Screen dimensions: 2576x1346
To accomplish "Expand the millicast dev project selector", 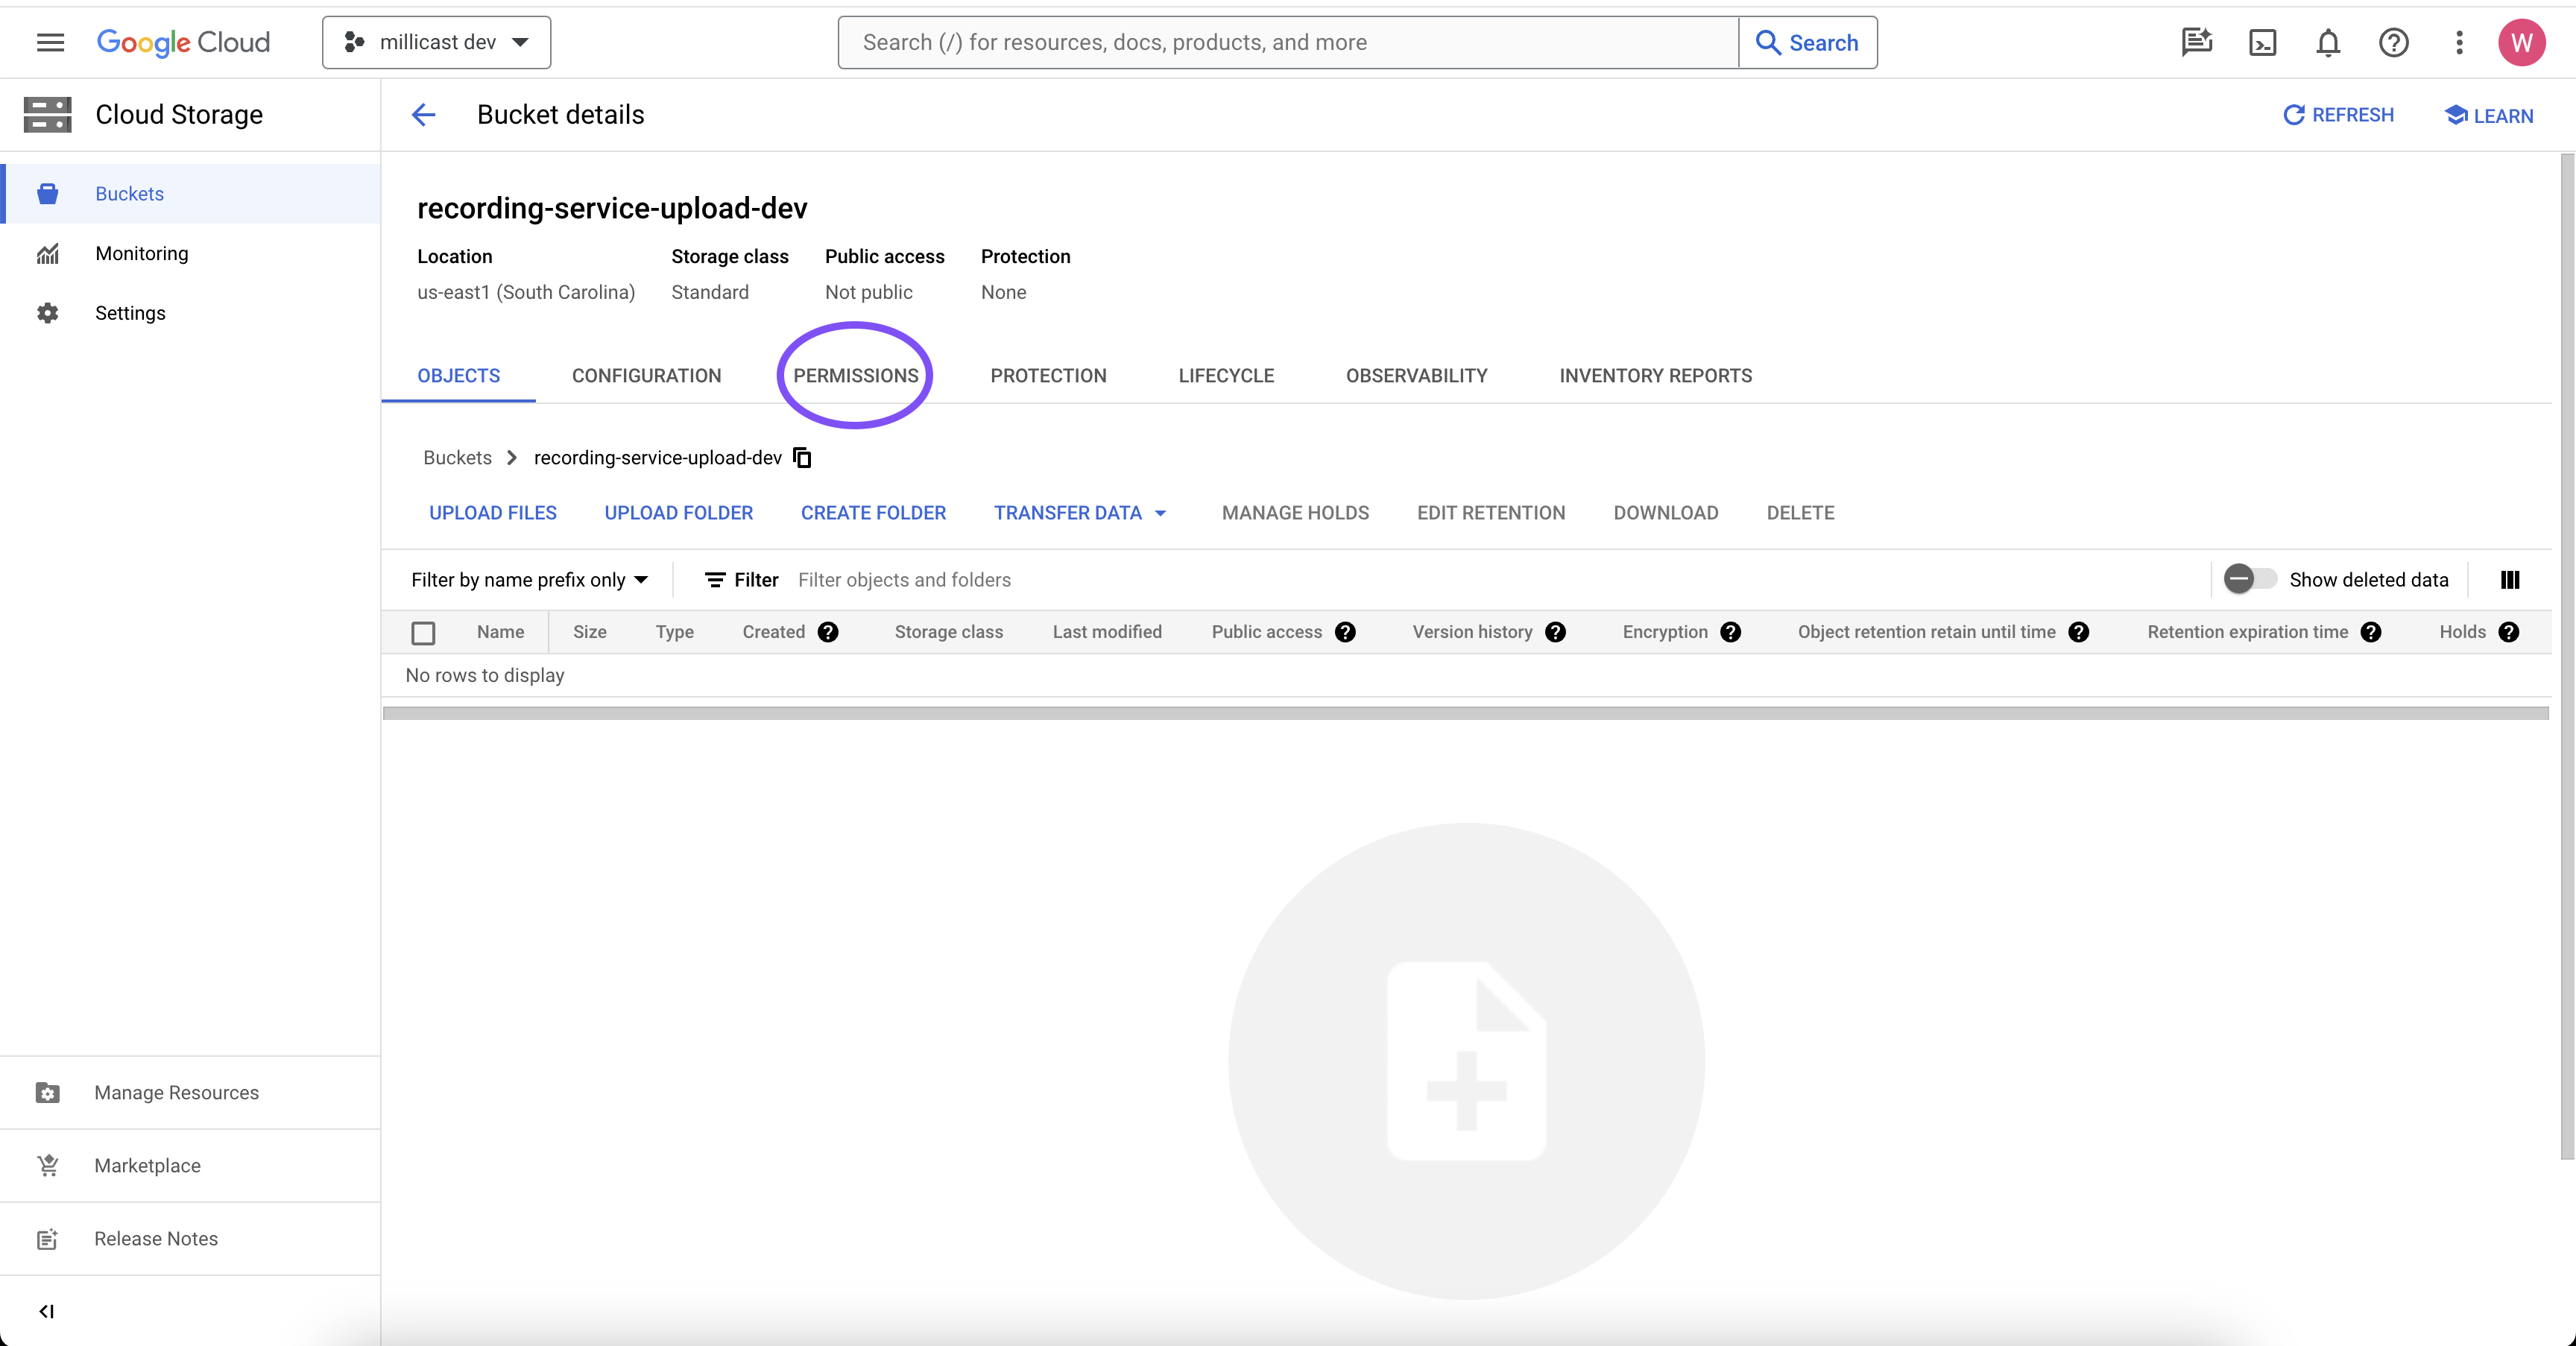I will click(x=437, y=42).
